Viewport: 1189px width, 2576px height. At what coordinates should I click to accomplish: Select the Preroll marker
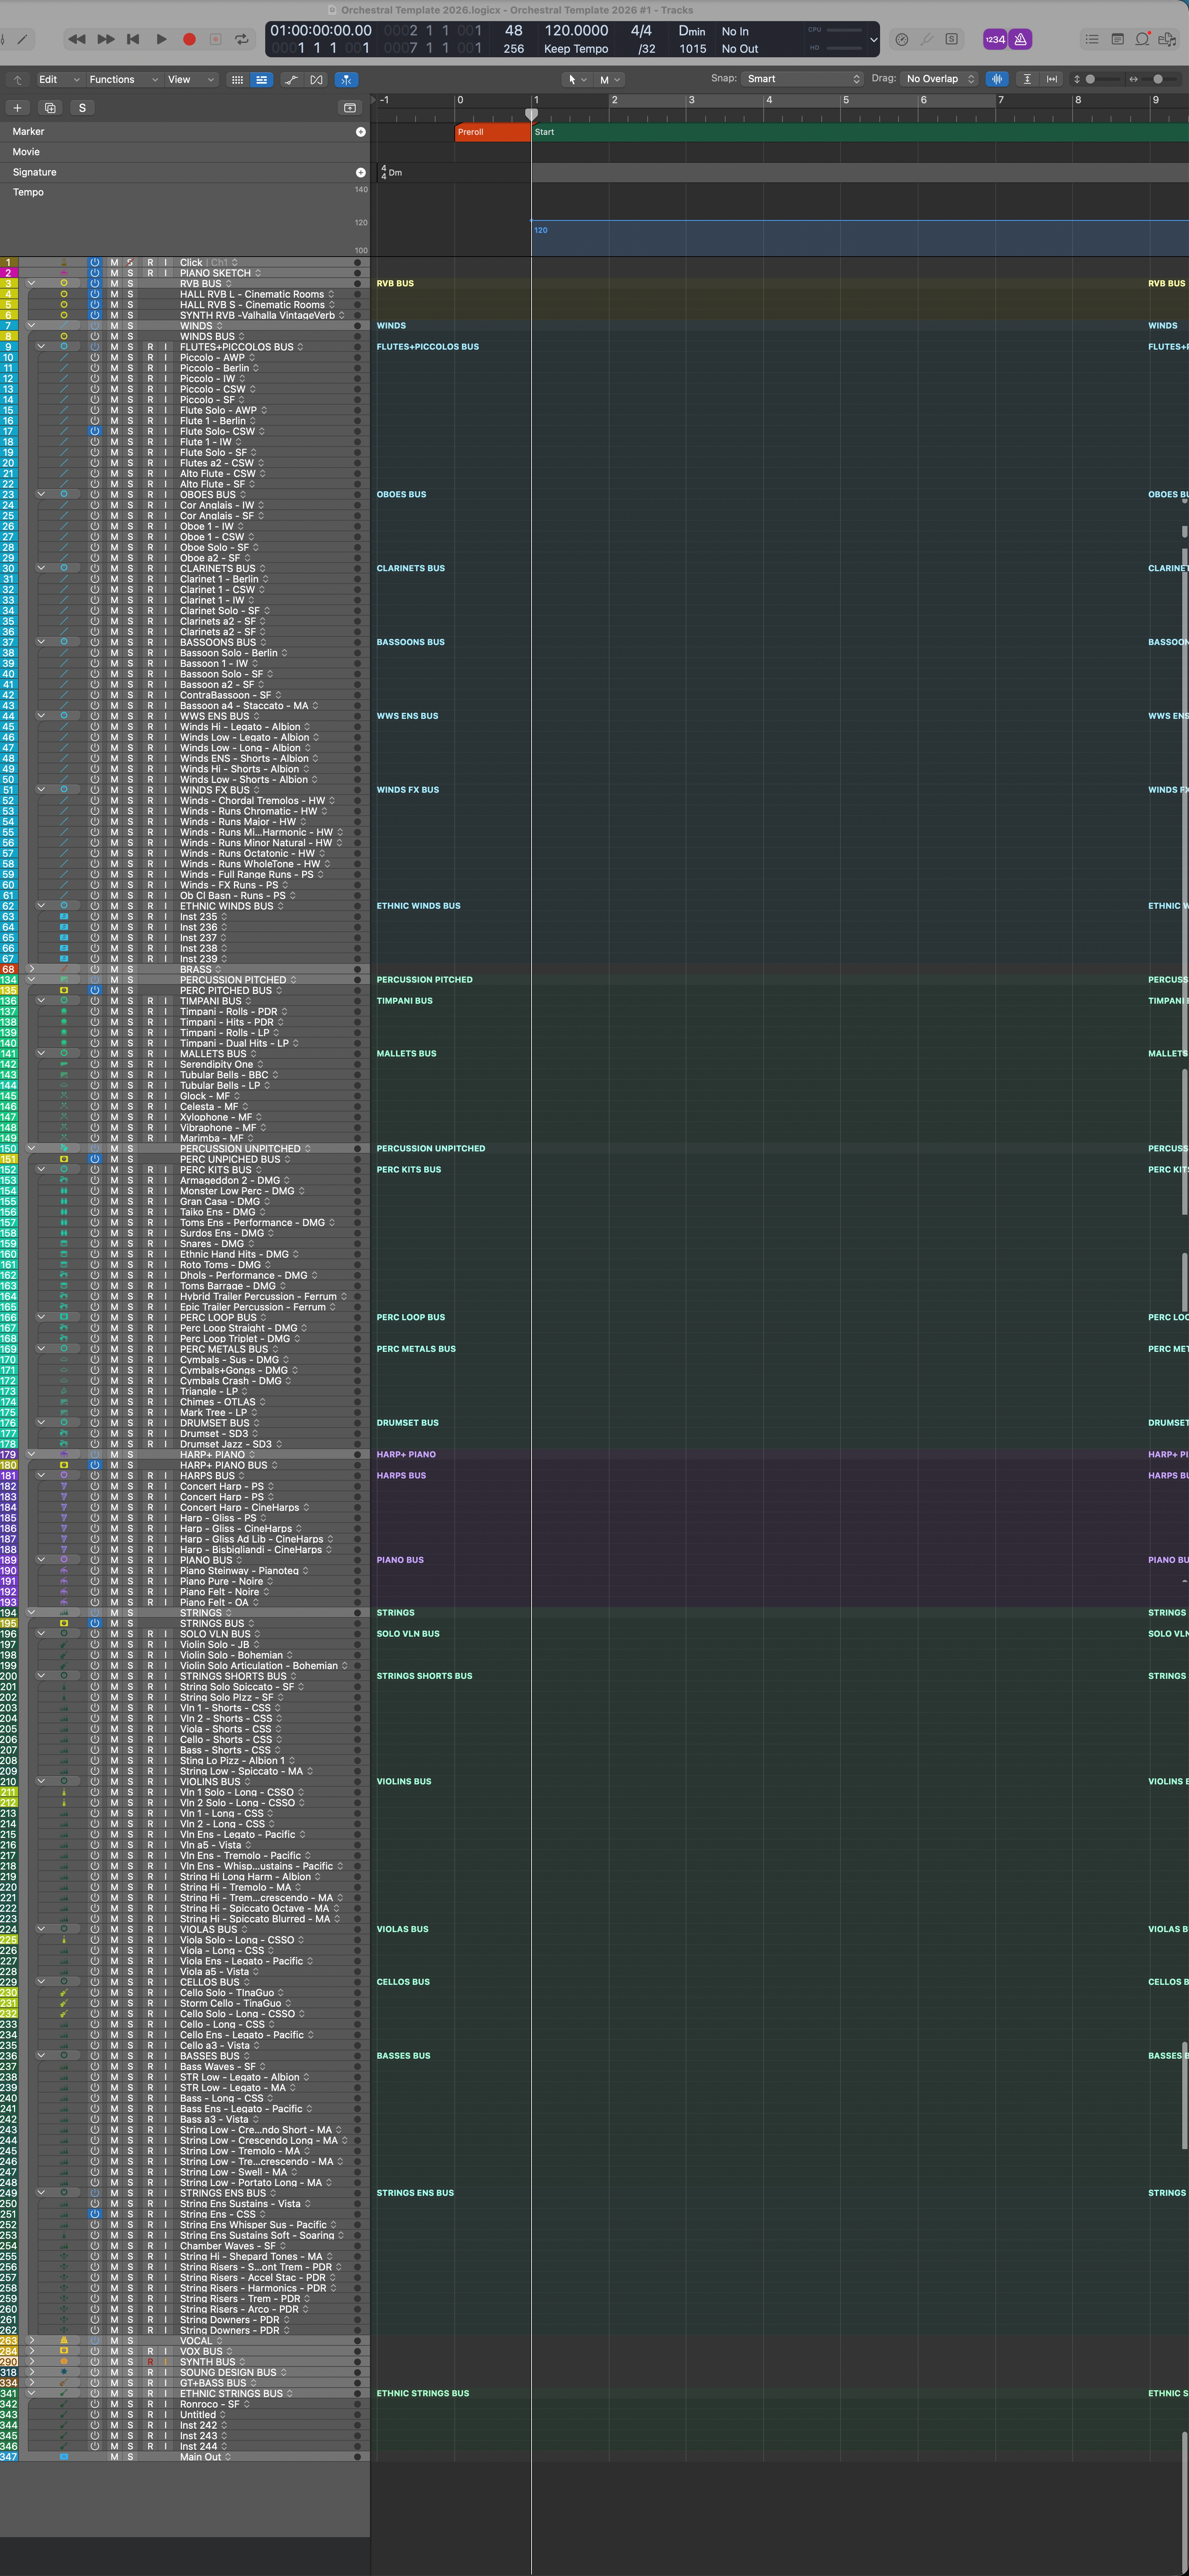click(x=493, y=132)
